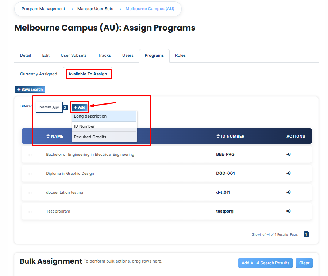328x276 pixels.
Task: Click assign icon for Diploma in Graphic Design
Action: click(289, 173)
